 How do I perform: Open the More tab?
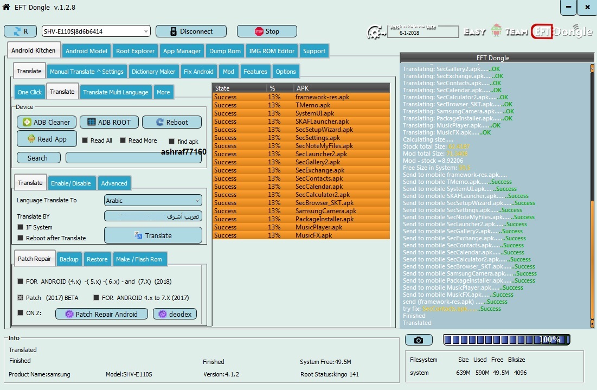[163, 92]
